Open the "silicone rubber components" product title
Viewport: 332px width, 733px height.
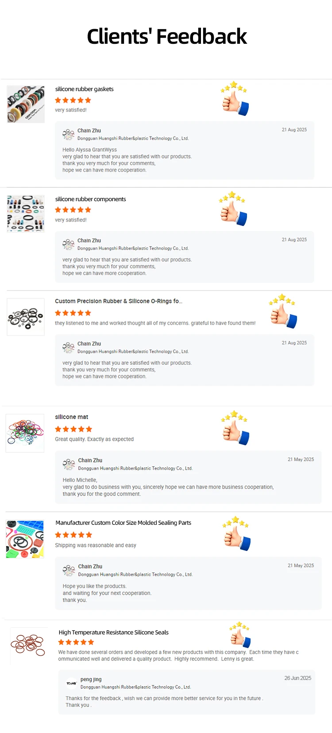(90, 199)
